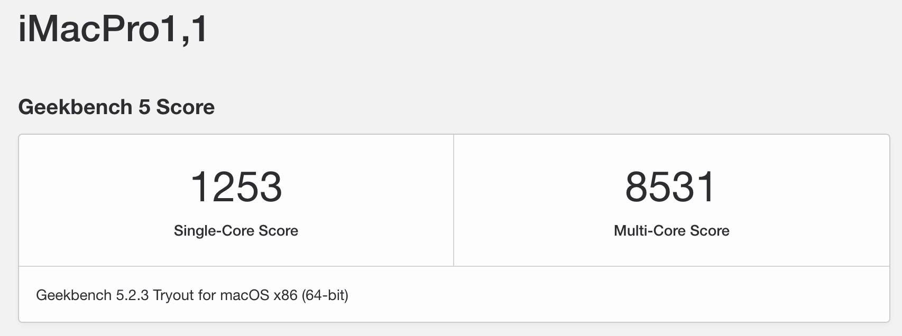
Task: Select the "Multi-Core Score" label
Action: point(671,231)
